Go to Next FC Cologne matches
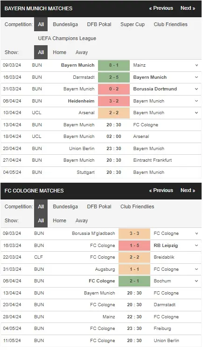This screenshot has width=203, height=350. (188, 191)
